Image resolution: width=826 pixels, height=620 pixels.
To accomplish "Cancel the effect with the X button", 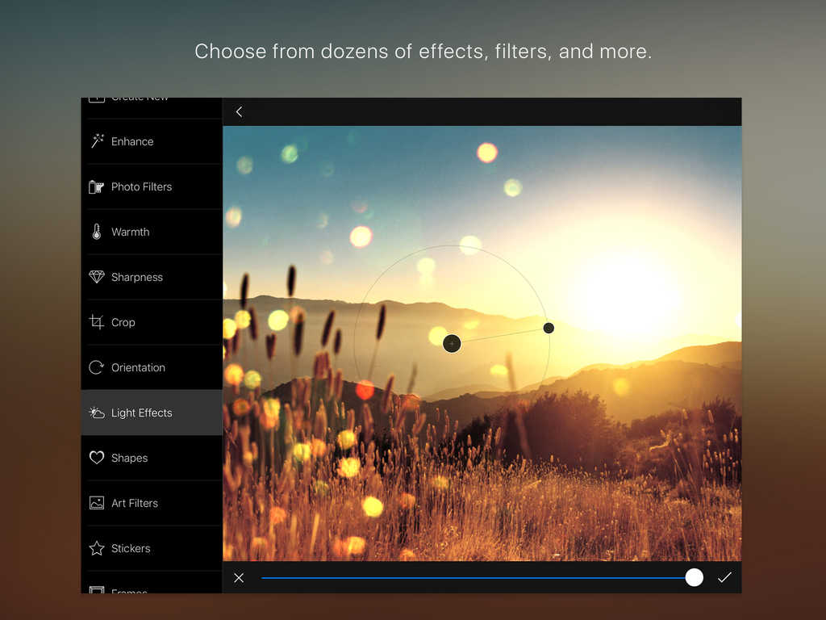I will pos(239,577).
